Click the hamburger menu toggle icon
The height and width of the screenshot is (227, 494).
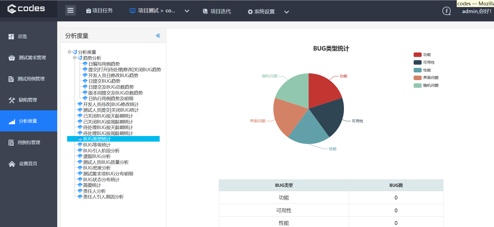point(70,10)
